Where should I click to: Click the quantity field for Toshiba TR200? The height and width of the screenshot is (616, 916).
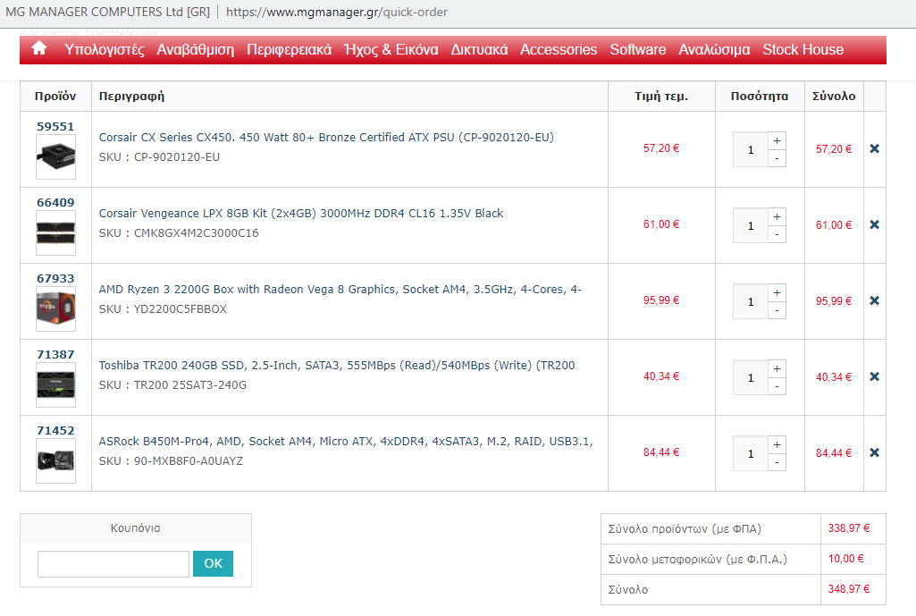751,377
